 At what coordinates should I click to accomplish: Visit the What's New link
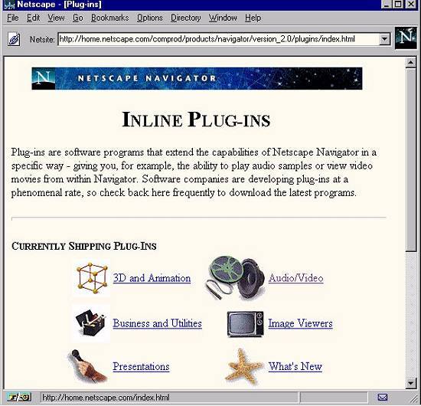pyautogui.click(x=295, y=366)
